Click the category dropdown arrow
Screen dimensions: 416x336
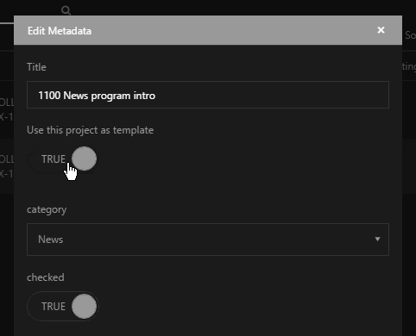(377, 239)
